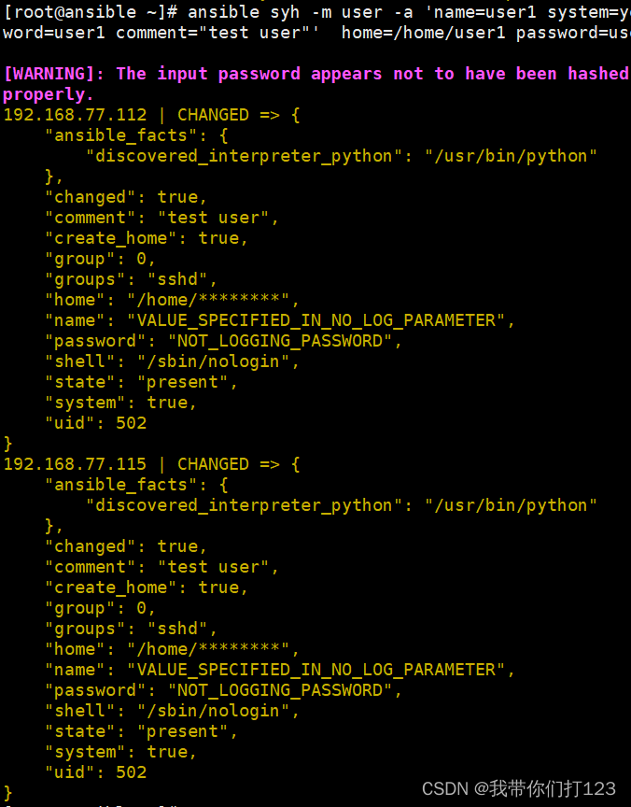This screenshot has height=807, width=631.
Task: Click the first VALUE_SPECIFIED_IN_NO_LOG_PARAMETER text
Action: pos(315,320)
